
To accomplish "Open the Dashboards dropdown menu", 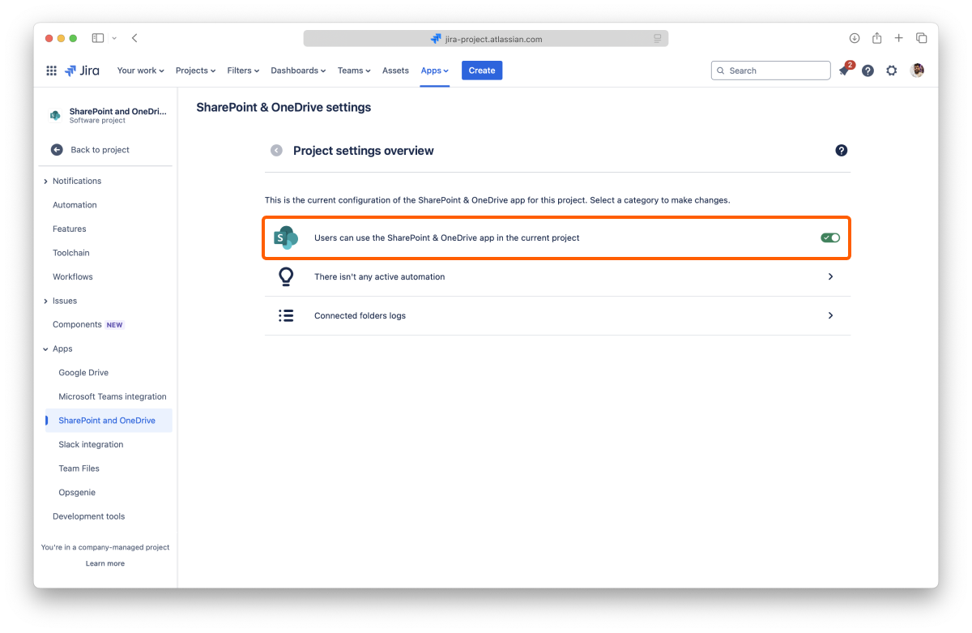I will click(x=297, y=71).
